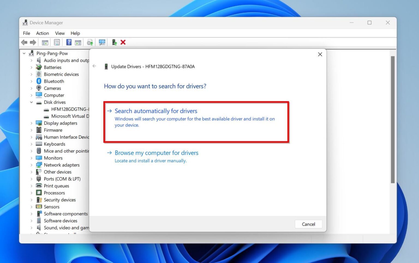Open the Properties toolbar icon
The height and width of the screenshot is (263, 419).
pyautogui.click(x=57, y=42)
